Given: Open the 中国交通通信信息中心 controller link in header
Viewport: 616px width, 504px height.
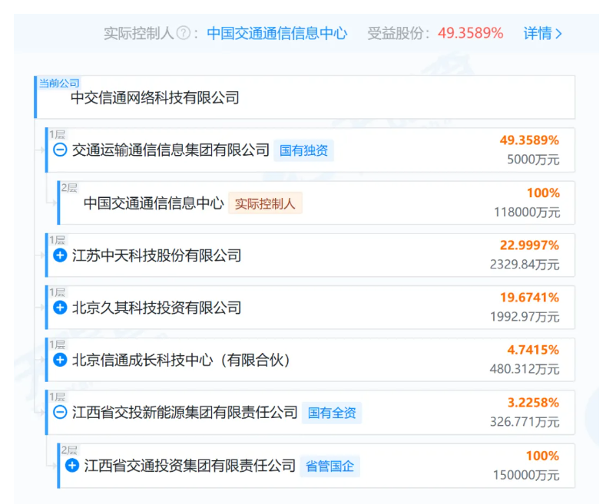Looking at the screenshot, I should pyautogui.click(x=277, y=33).
